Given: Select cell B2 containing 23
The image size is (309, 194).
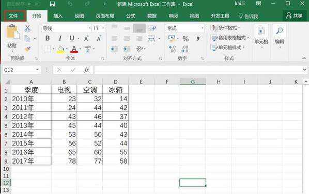Looking at the screenshot, I should pyautogui.click(x=64, y=99).
